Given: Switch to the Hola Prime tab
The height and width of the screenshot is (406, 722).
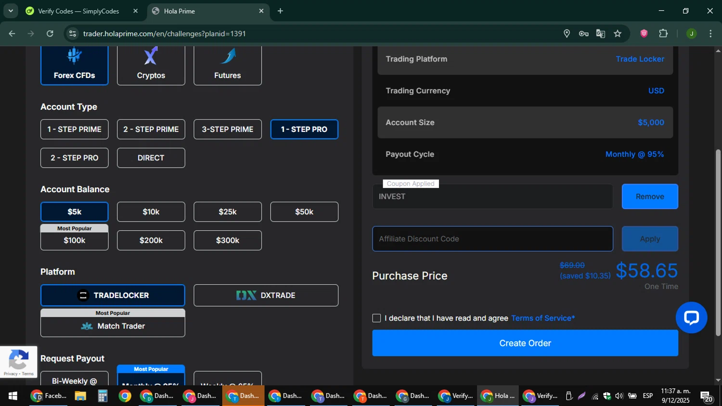Looking at the screenshot, I should point(208,11).
